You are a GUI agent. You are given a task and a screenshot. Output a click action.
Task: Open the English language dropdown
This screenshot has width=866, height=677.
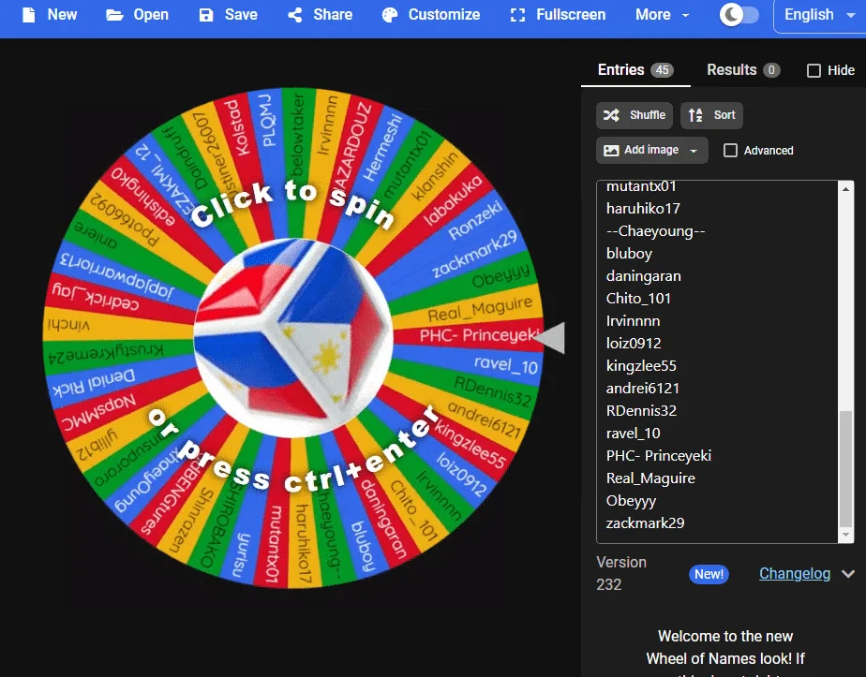click(819, 16)
